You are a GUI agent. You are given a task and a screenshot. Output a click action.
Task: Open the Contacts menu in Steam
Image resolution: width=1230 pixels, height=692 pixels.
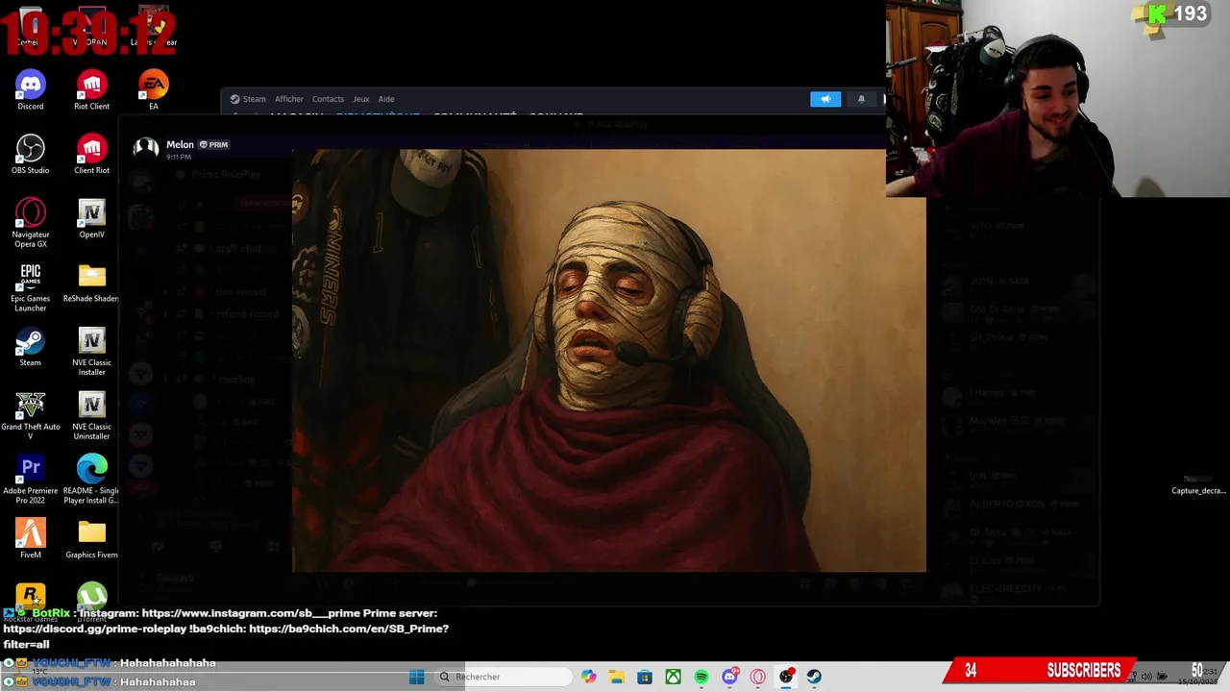pos(328,99)
